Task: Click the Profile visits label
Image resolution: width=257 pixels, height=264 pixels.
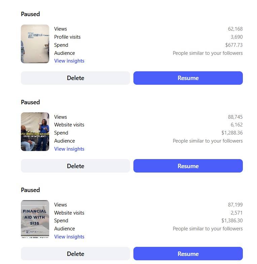Action: [x=67, y=37]
